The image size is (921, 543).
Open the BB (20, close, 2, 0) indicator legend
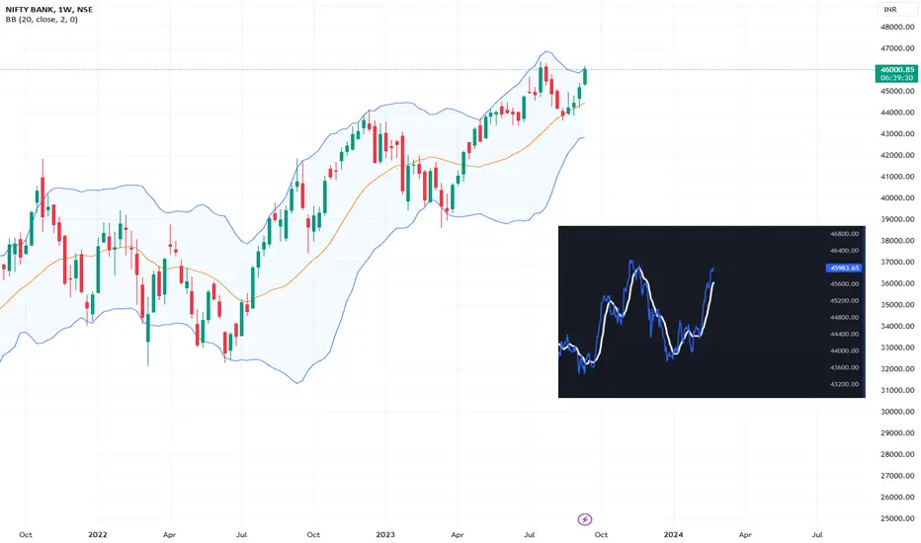point(42,20)
